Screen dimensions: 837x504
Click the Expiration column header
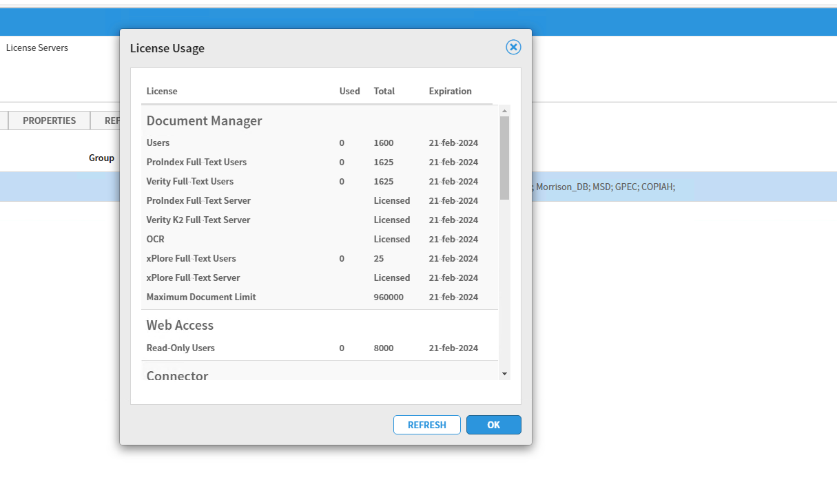(x=451, y=91)
